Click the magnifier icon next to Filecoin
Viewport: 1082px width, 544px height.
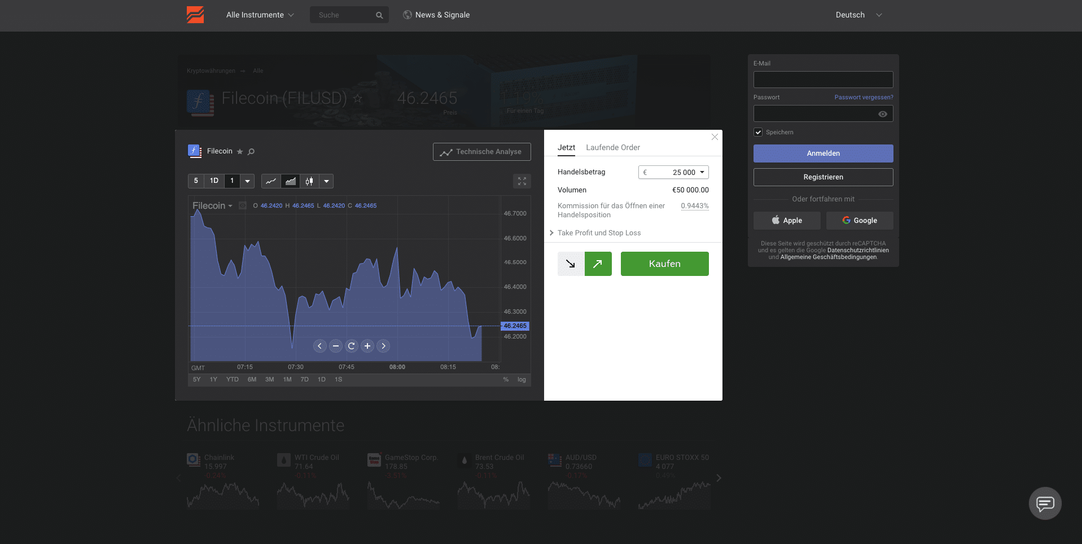click(x=252, y=151)
